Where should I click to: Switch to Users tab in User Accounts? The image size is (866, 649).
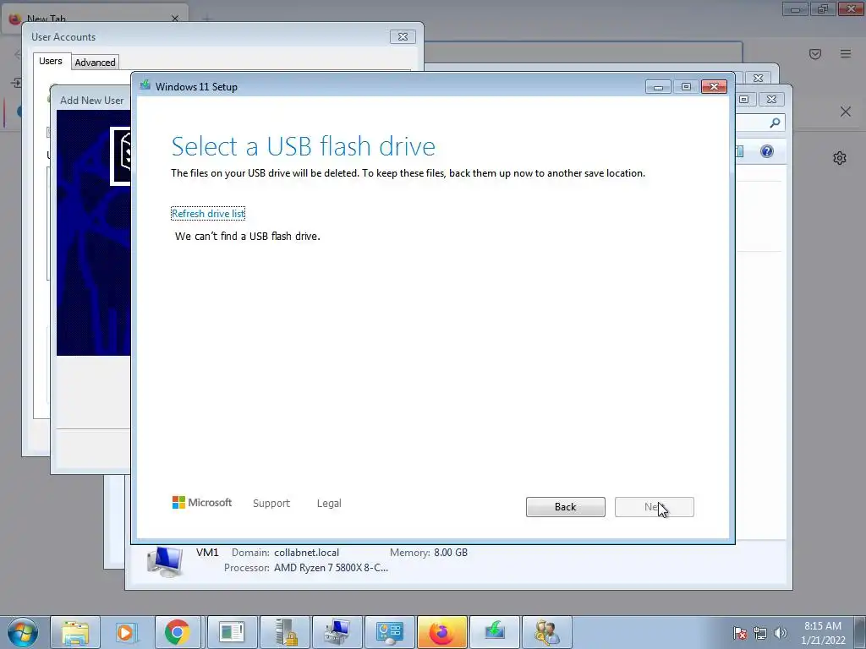pos(51,61)
